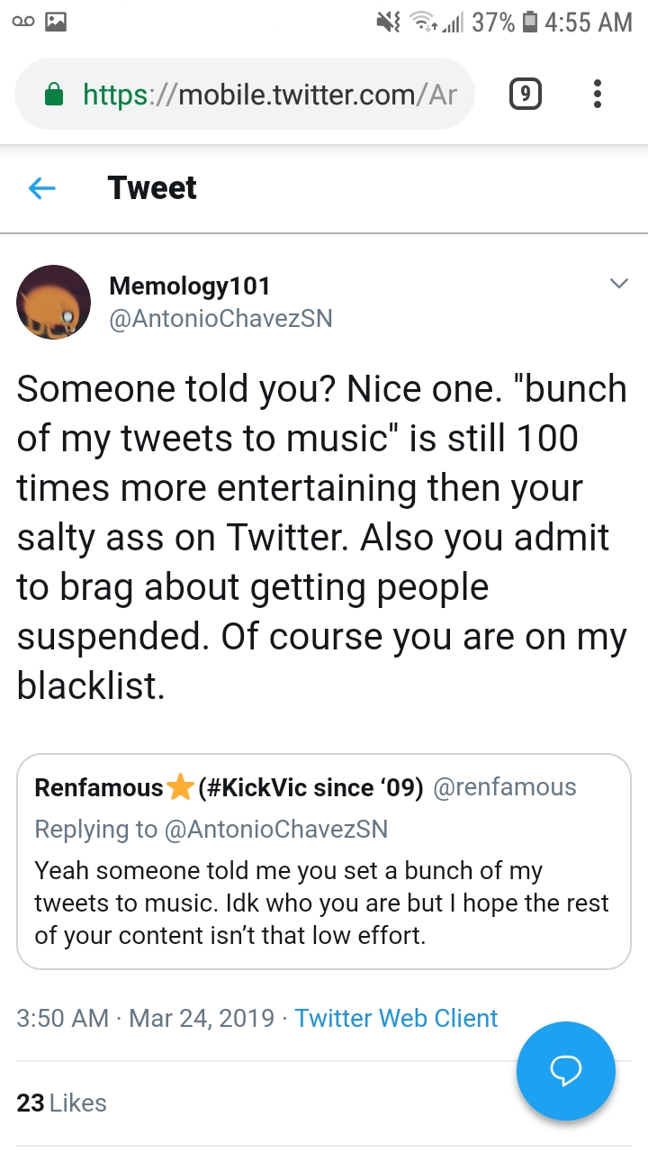This screenshot has height=1153, width=648.
Task: Open the @AntonioChavezSN handle under Memology101
Action: pos(220,319)
